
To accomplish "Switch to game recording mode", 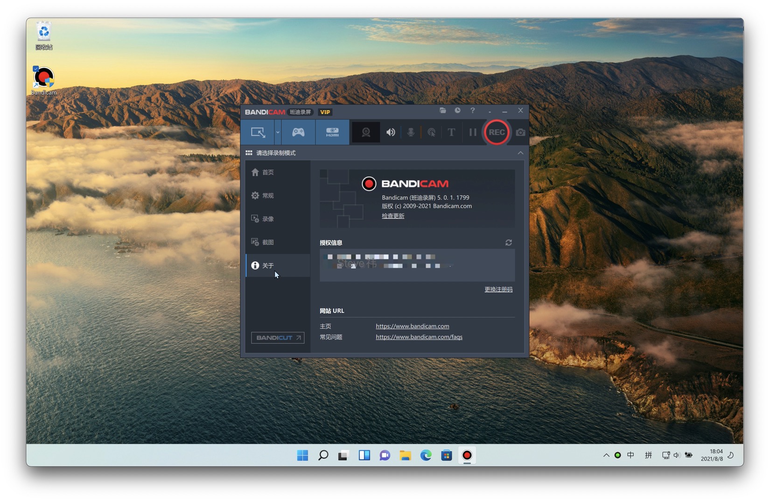I will [x=298, y=132].
